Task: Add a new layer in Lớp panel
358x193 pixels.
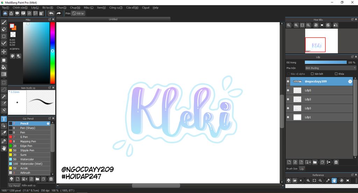Action: 289,162
